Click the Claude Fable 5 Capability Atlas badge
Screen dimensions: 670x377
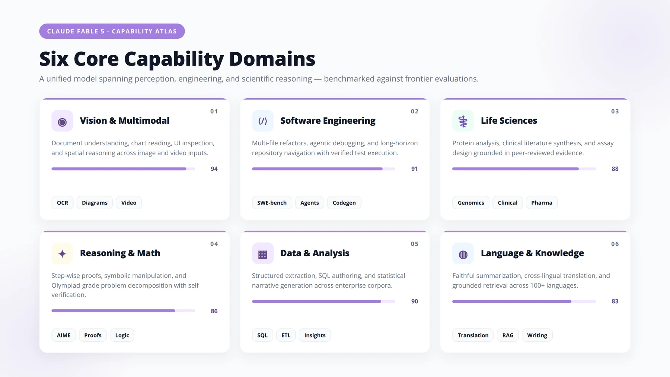(x=112, y=31)
